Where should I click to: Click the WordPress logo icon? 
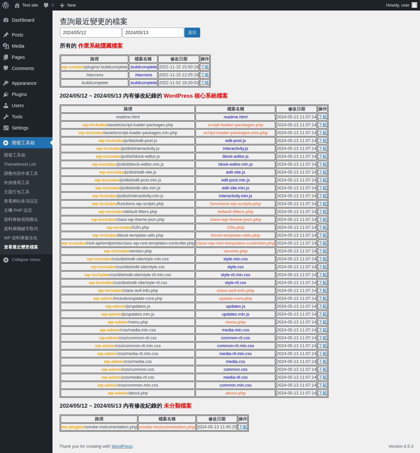coord(6,5)
